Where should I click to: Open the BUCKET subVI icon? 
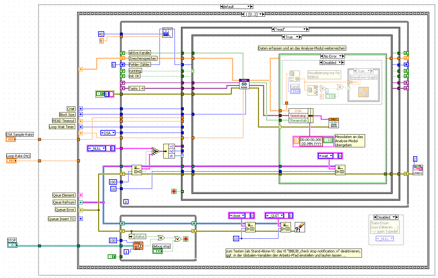(x=168, y=33)
